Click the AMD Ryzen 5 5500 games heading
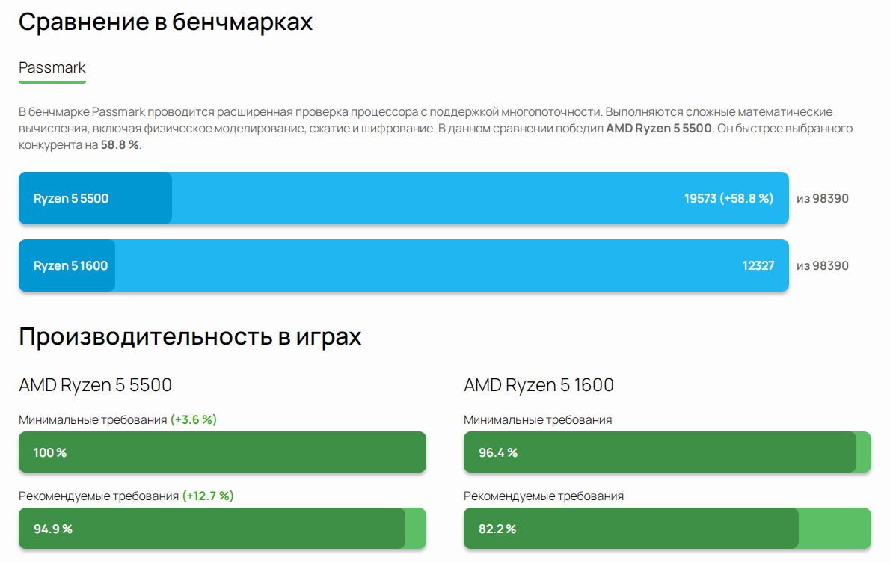The image size is (890, 563). (x=96, y=385)
